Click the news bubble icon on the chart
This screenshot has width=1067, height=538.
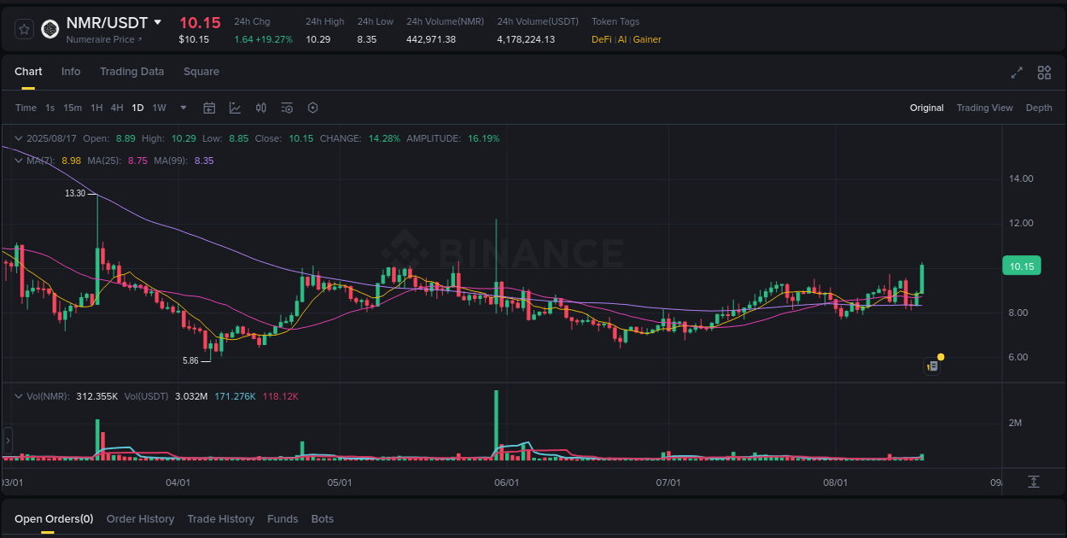tap(931, 365)
